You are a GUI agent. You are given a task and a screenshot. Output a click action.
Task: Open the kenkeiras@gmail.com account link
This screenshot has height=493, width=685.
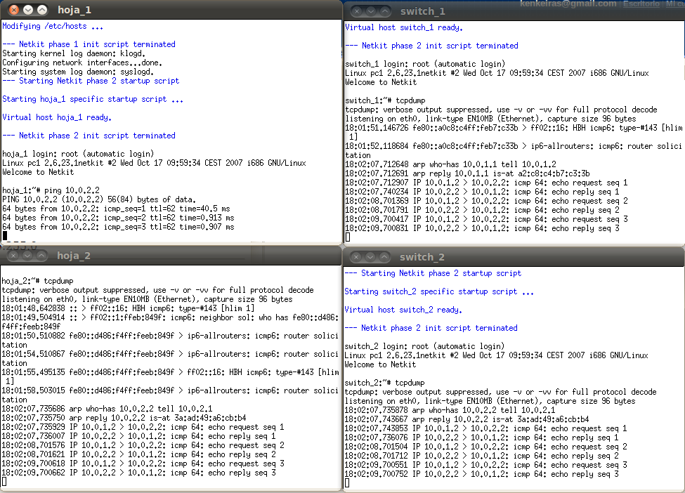click(568, 4)
